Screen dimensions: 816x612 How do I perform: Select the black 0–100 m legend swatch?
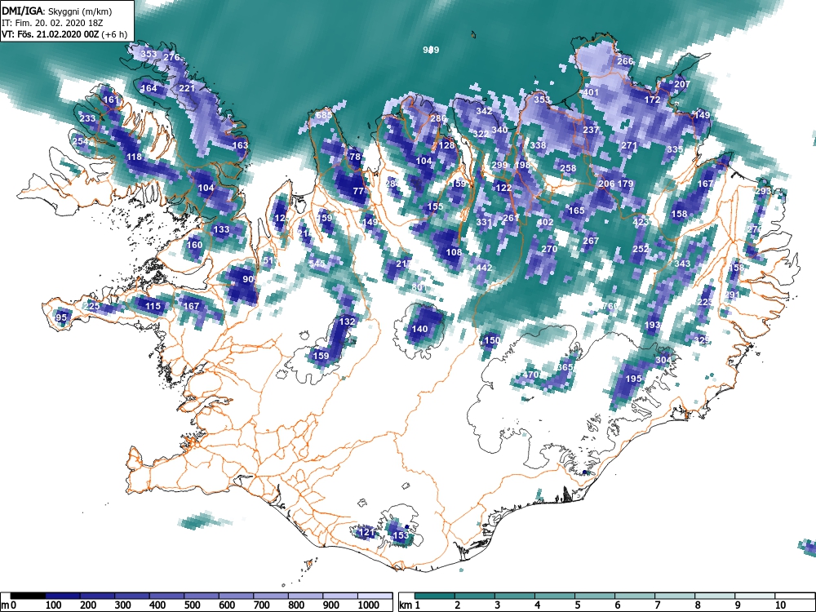tap(28, 596)
